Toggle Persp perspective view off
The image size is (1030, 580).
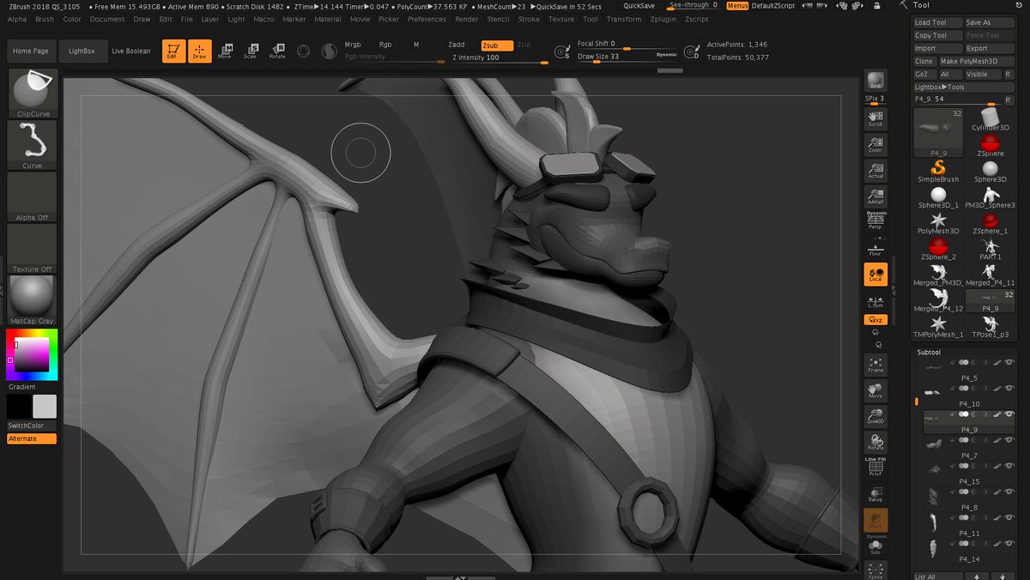pos(875,221)
